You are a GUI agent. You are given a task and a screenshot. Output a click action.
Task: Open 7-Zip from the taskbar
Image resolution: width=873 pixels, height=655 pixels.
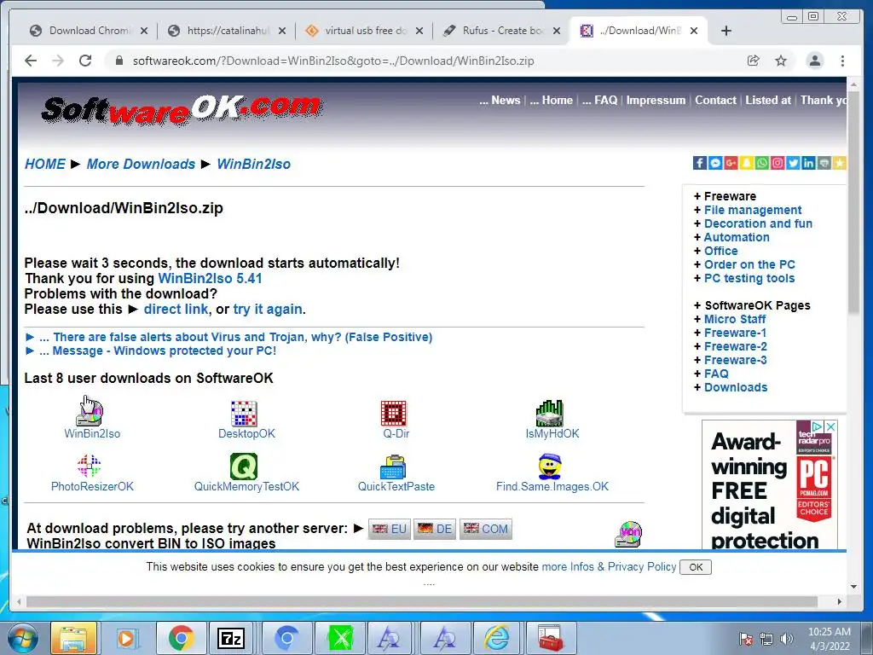point(232,638)
